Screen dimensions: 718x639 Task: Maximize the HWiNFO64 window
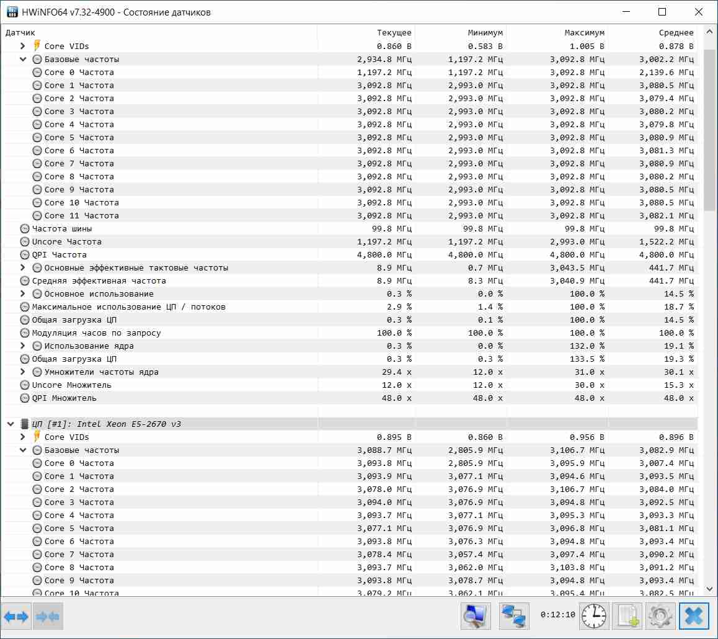pyautogui.click(x=662, y=12)
